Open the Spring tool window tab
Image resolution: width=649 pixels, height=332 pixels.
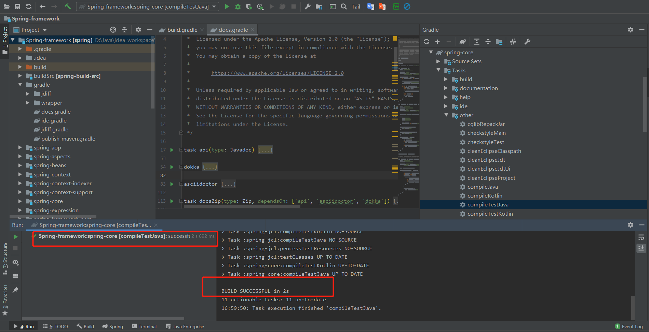[112, 327]
